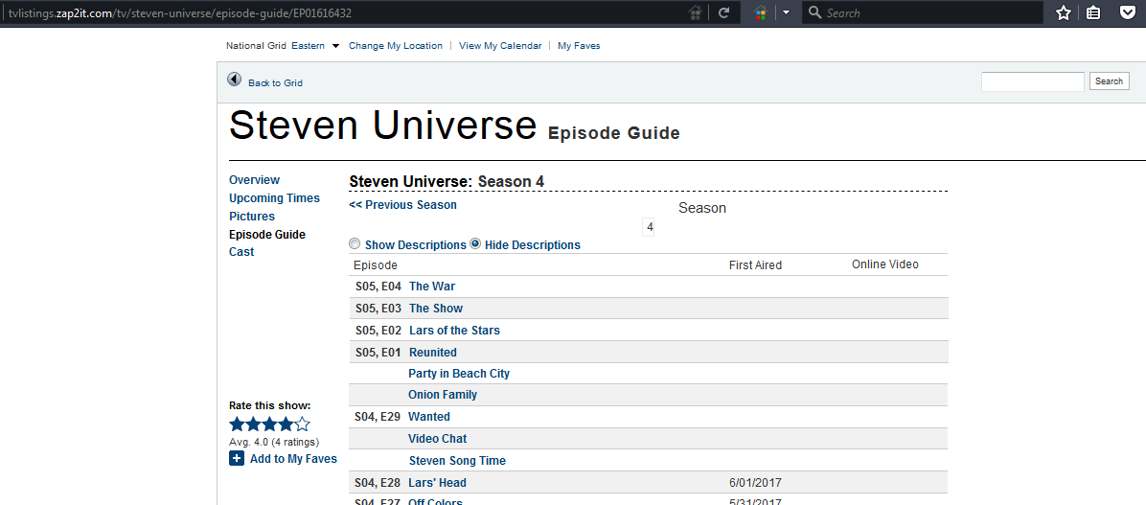Click the S04, E29 episode number

pyautogui.click(x=378, y=417)
